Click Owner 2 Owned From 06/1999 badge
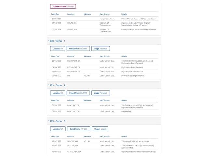Image resolution: width=208 pixels, height=156 pixels. (x=78, y=93)
